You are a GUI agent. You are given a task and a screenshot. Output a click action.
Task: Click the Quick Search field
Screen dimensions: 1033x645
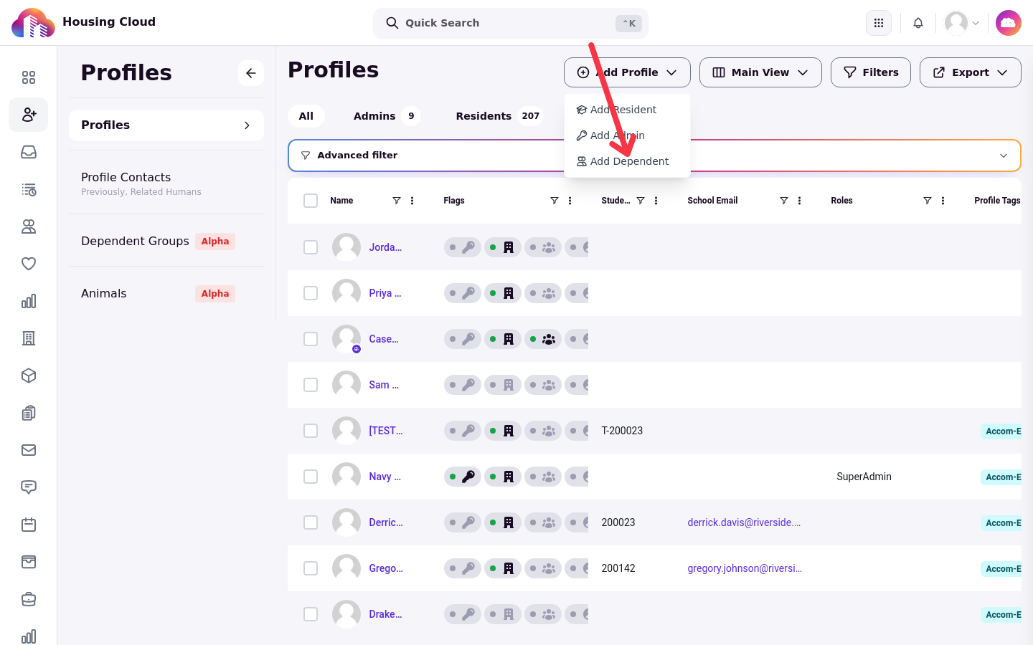tap(511, 23)
